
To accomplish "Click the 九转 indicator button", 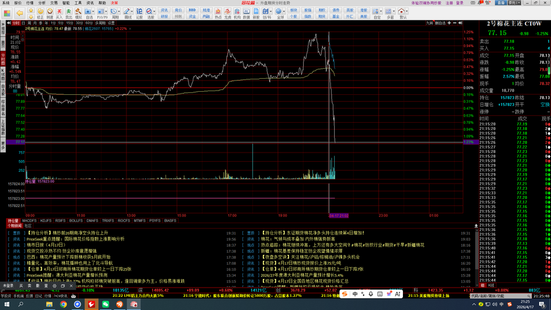I will tap(430, 23).
